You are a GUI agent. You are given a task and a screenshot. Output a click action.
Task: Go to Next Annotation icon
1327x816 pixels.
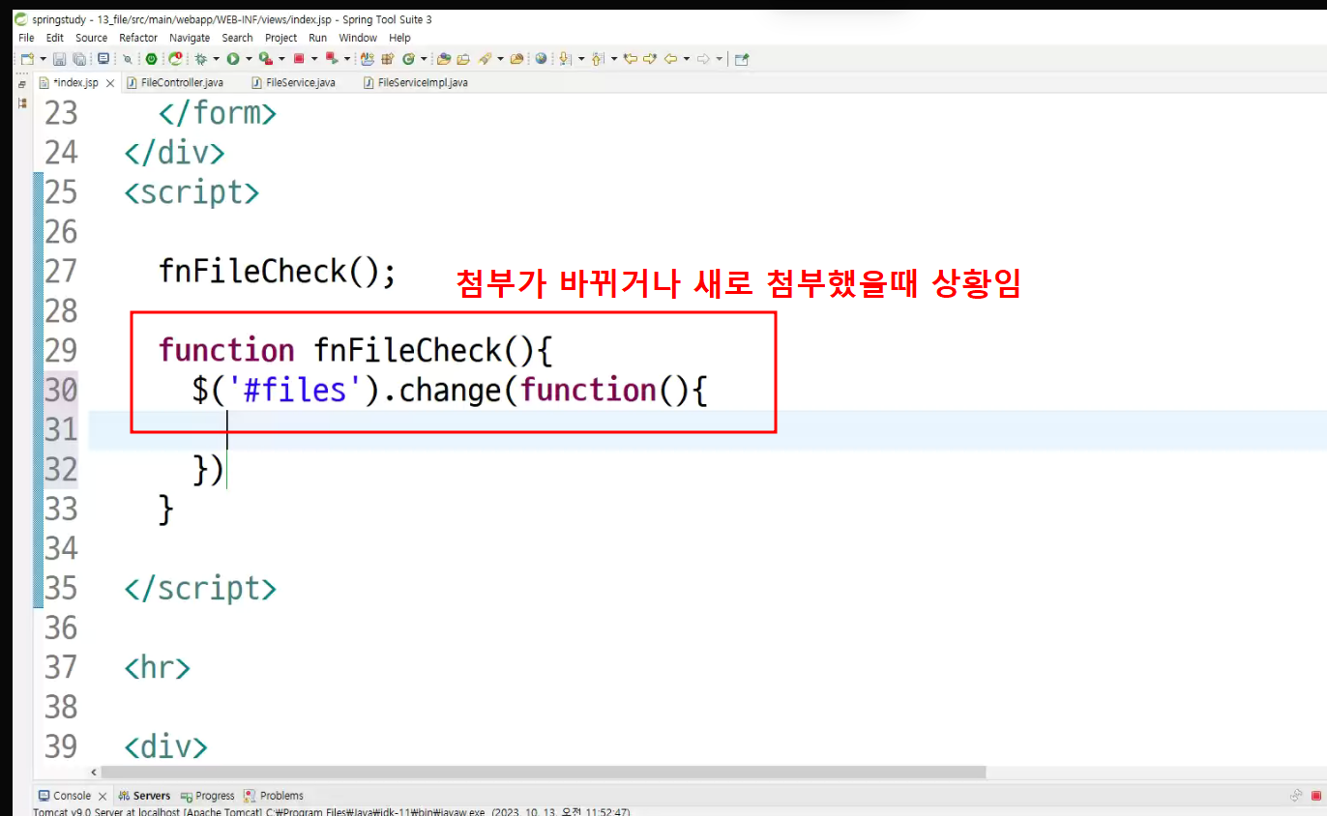(565, 59)
